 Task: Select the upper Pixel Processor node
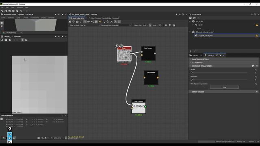tap(148, 53)
